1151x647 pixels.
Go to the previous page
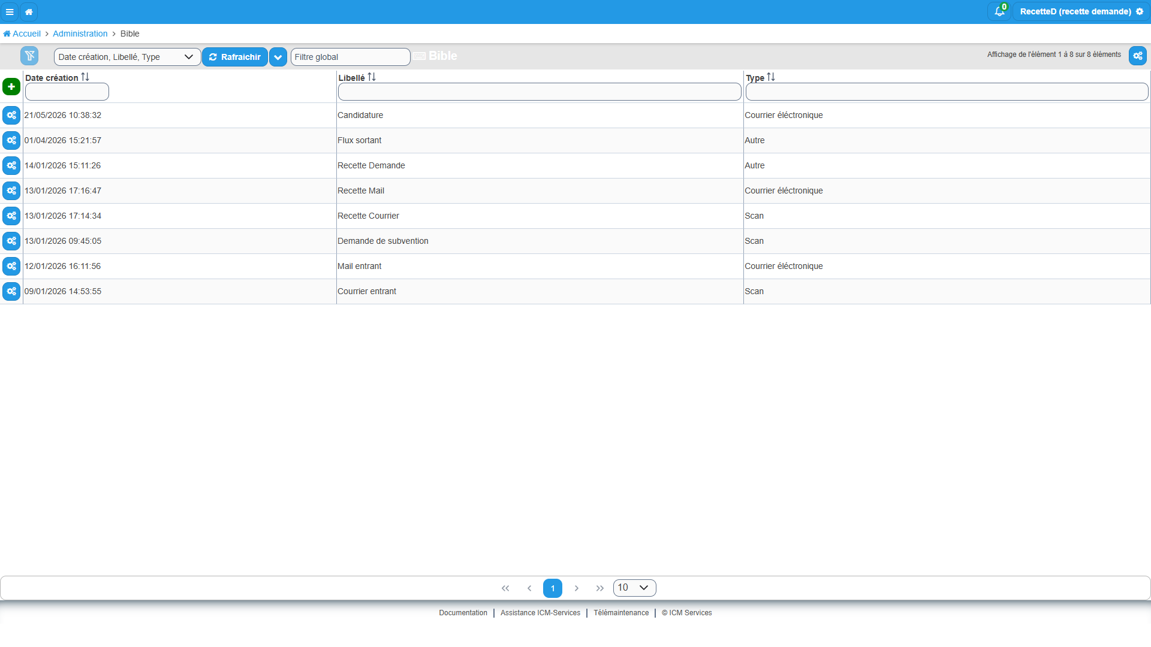click(529, 588)
